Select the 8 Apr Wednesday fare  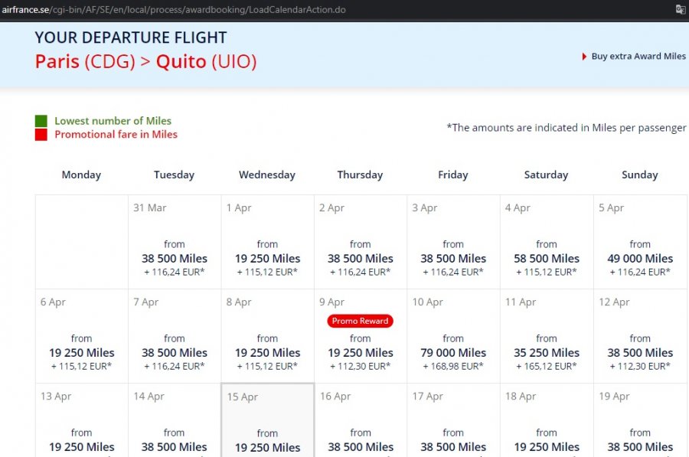point(267,352)
